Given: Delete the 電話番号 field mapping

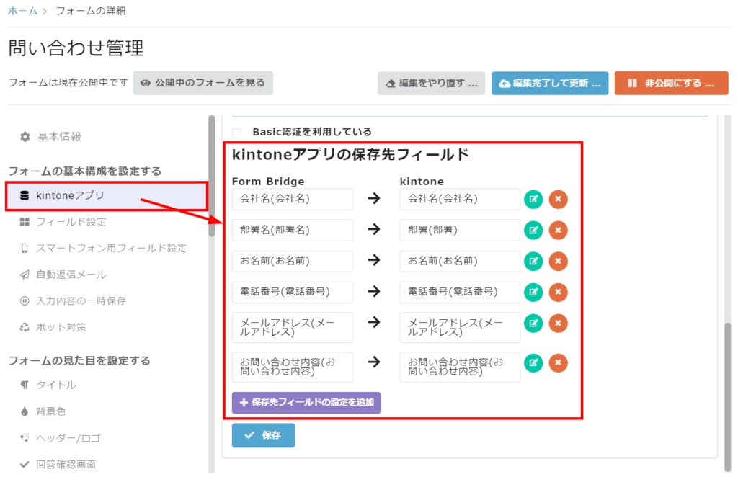Looking at the screenshot, I should point(559,292).
